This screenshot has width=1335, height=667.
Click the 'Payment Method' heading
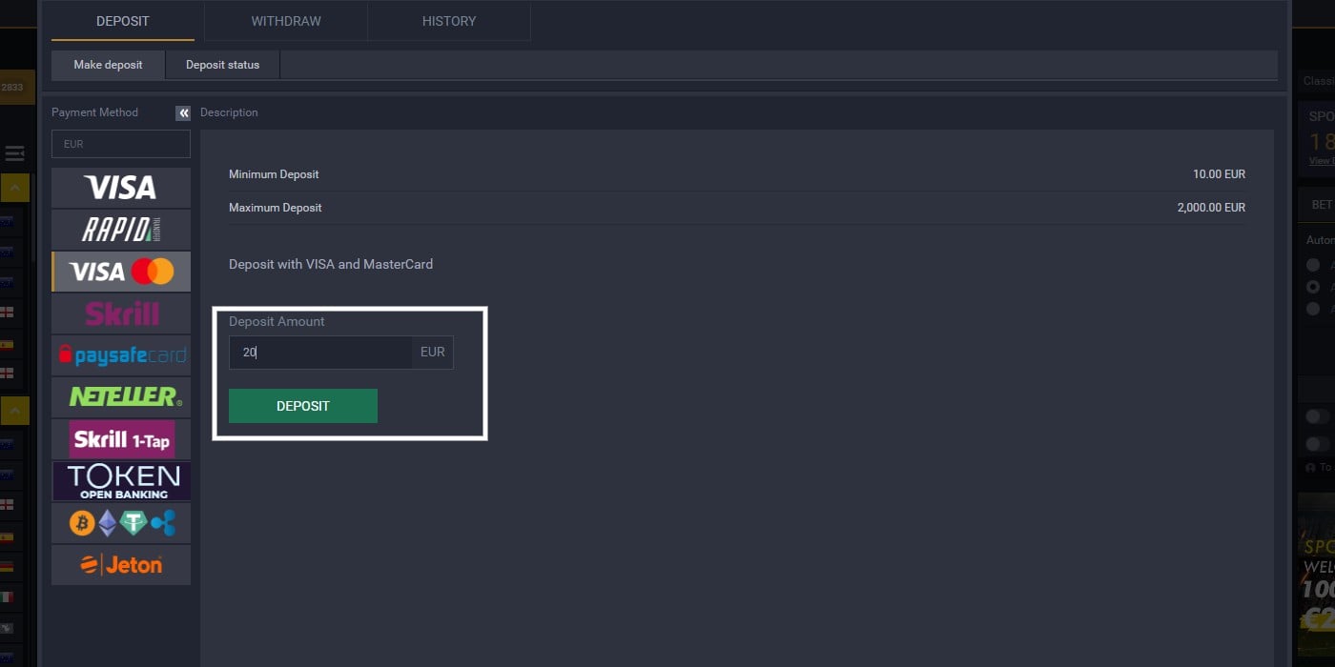click(x=94, y=112)
